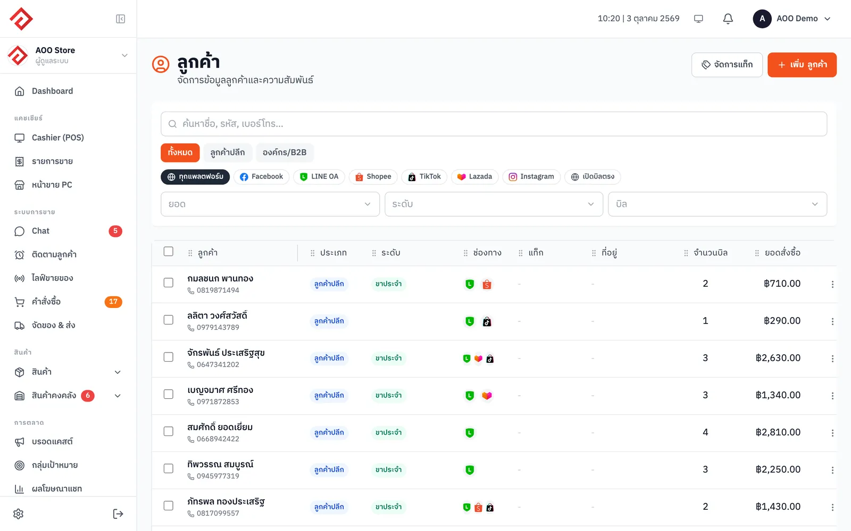Open Chat in sidebar
The image size is (851, 531).
coord(68,232)
